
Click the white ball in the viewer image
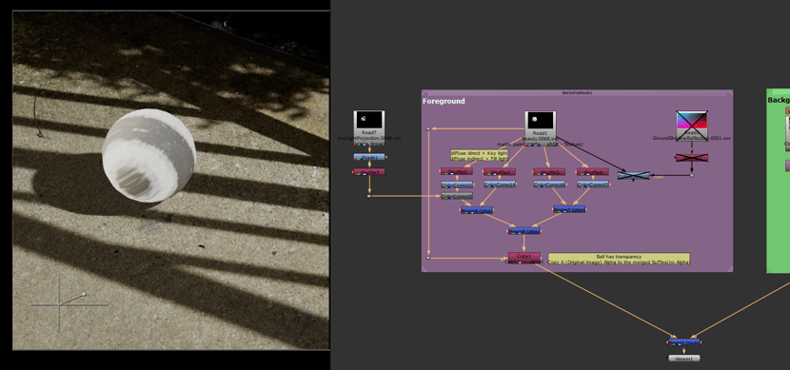tap(148, 156)
